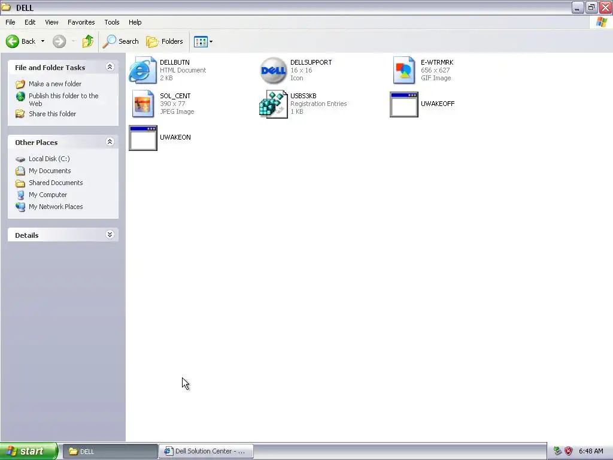Click the red security shield tray icon
Viewport: 613px width, 460px height.
pyautogui.click(x=569, y=451)
